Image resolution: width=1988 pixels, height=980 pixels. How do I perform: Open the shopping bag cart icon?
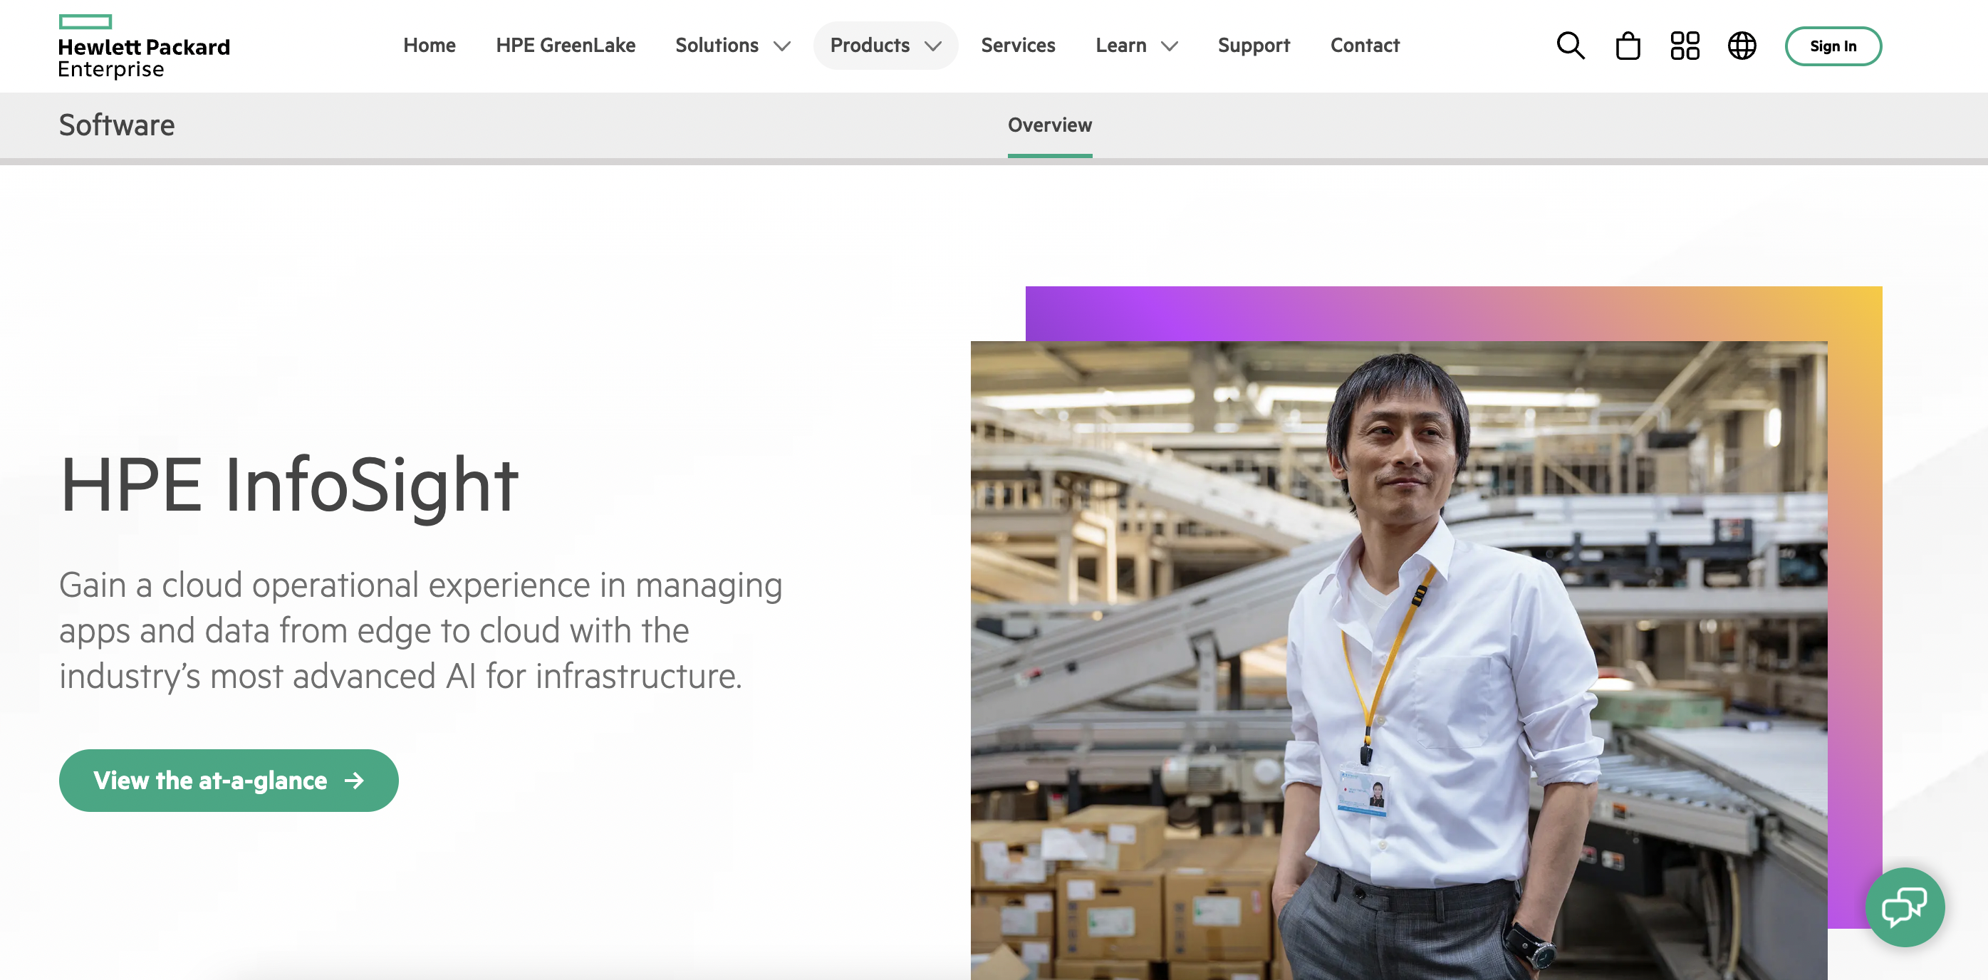(1628, 46)
